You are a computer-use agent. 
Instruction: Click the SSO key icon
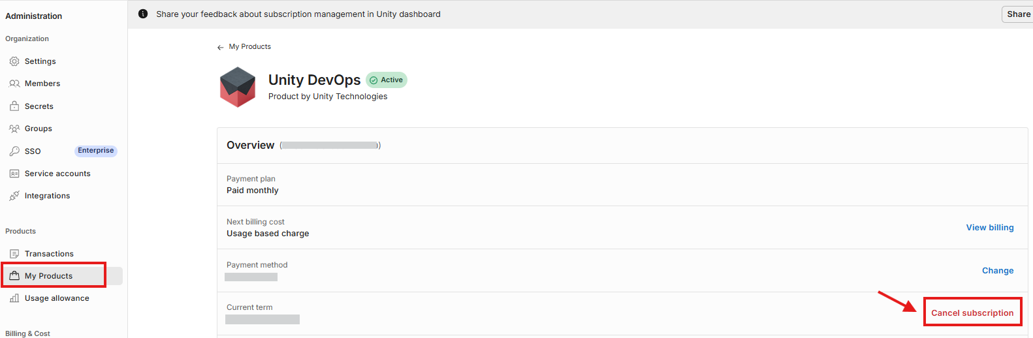(14, 151)
